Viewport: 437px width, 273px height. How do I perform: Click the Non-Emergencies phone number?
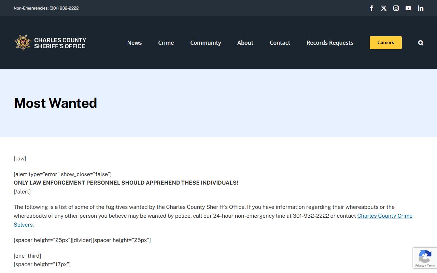(x=64, y=8)
